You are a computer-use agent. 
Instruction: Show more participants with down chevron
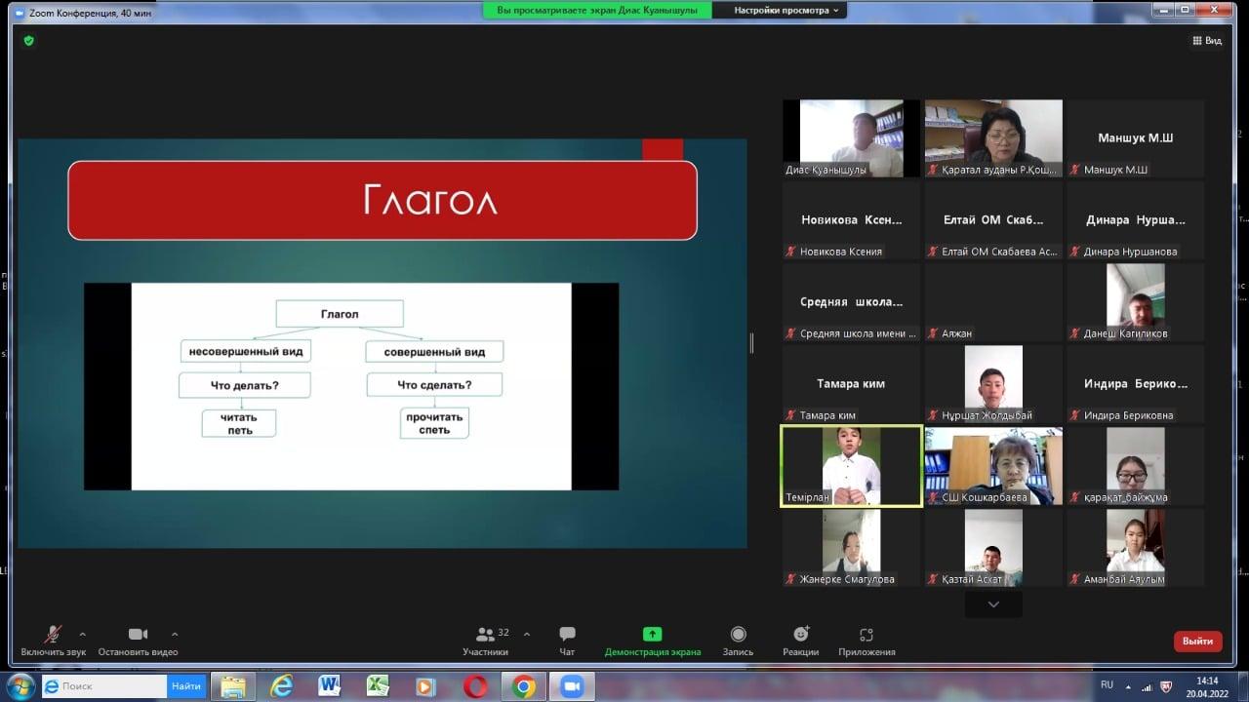pyautogui.click(x=993, y=604)
